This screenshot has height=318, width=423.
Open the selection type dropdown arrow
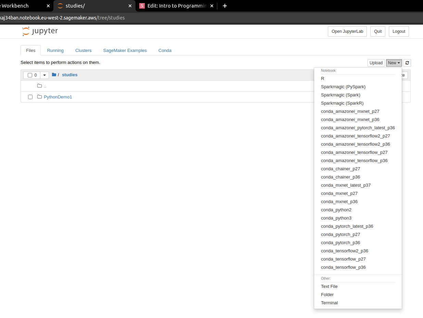(44, 75)
